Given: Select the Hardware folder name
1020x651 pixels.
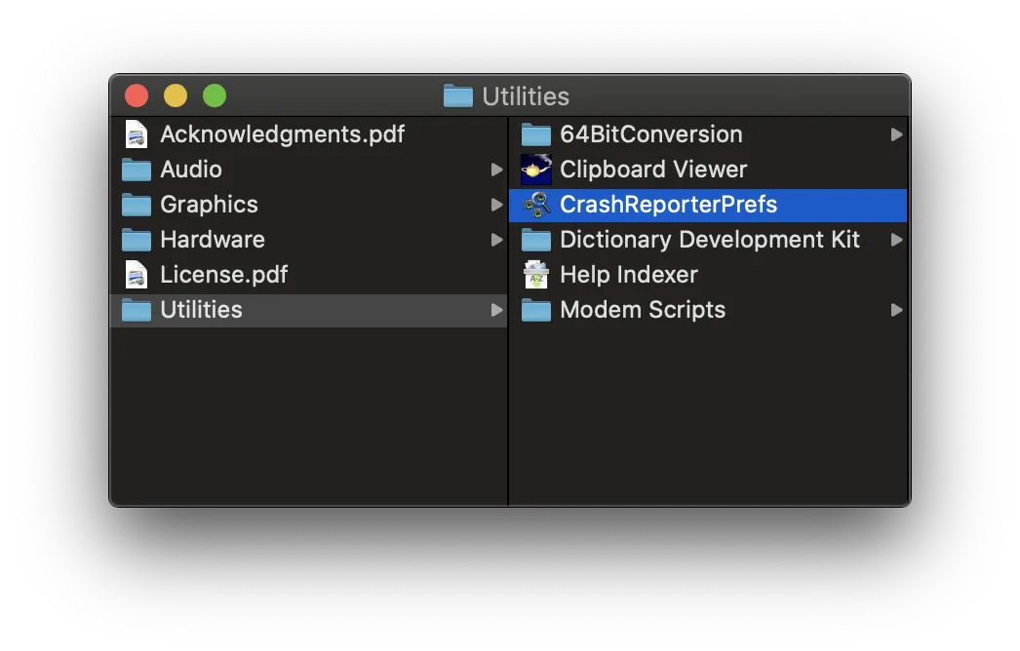Looking at the screenshot, I should coord(213,240).
